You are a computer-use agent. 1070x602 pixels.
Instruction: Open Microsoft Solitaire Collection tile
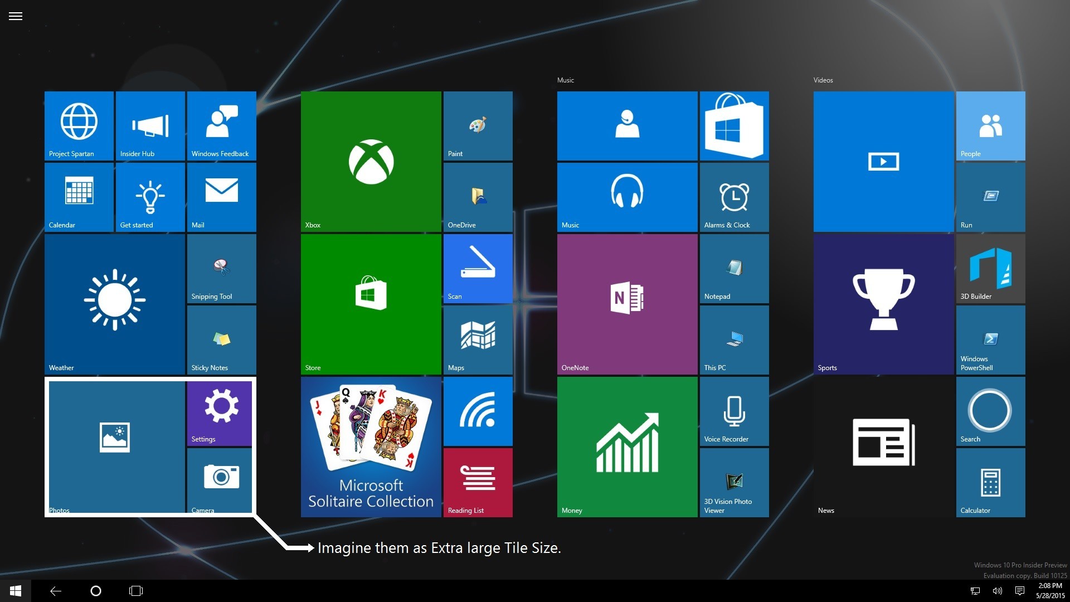point(371,446)
